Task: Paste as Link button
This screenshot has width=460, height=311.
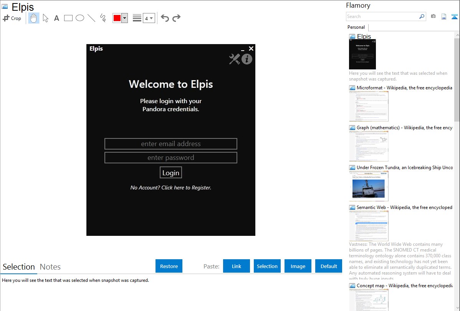Action: [237, 266]
